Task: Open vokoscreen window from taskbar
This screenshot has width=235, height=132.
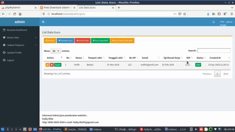Action: [x=175, y=129]
